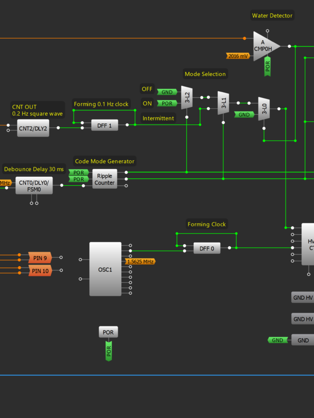Click the Water Detector label
This screenshot has width=314, height=418.
pyautogui.click(x=272, y=16)
